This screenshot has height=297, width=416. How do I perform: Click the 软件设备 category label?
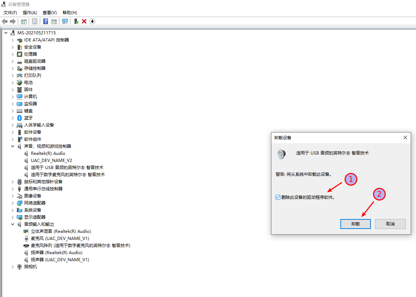pos(33,132)
